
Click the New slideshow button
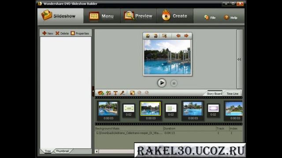48,33
